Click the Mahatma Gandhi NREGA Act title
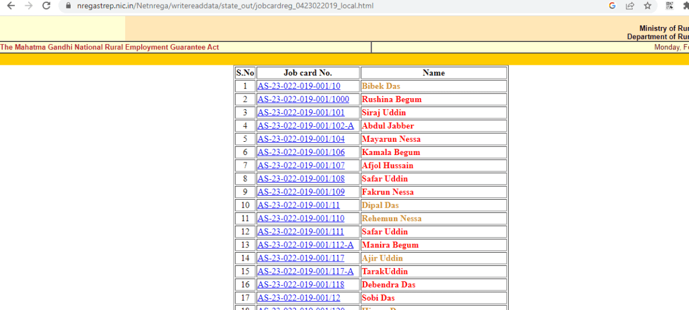 click(x=110, y=47)
